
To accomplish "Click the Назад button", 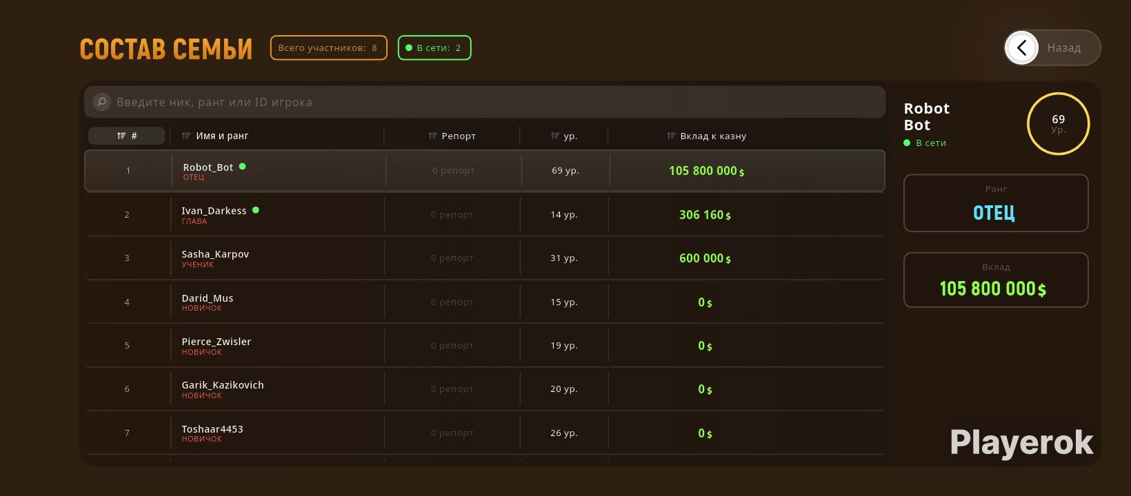I will [x=1052, y=48].
